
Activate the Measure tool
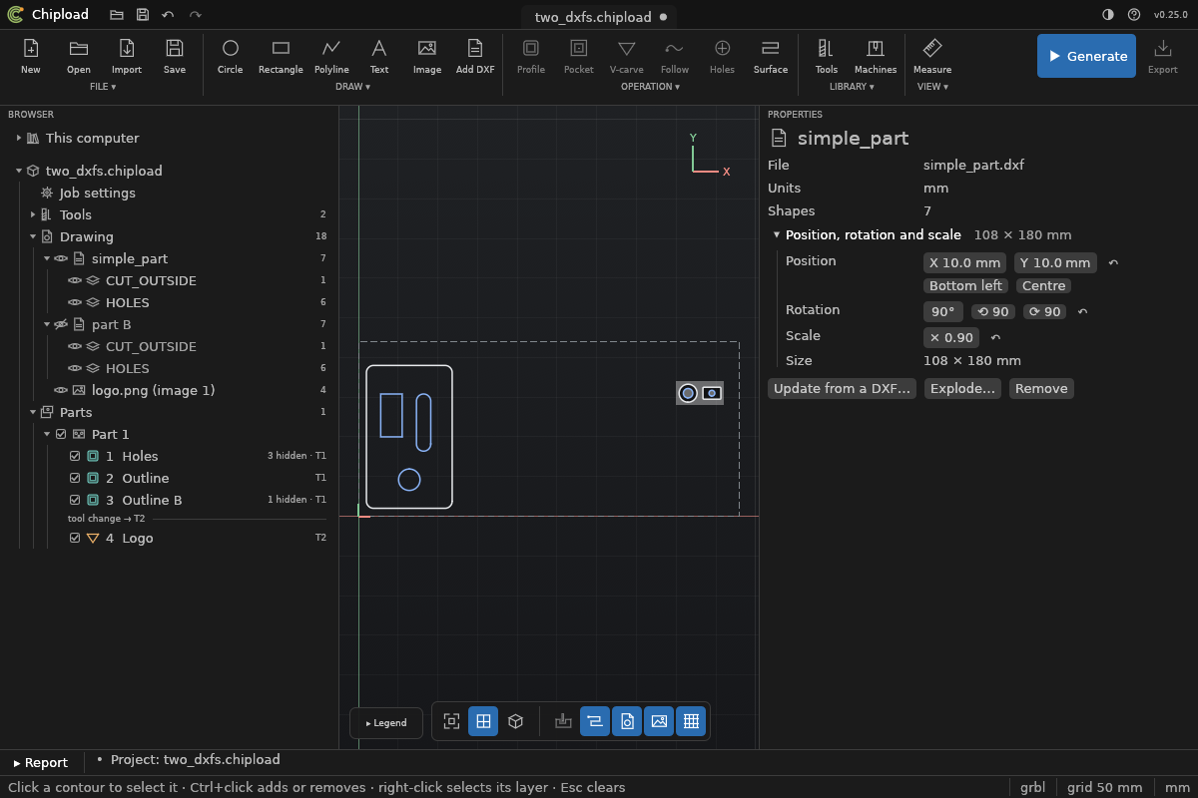click(x=932, y=56)
